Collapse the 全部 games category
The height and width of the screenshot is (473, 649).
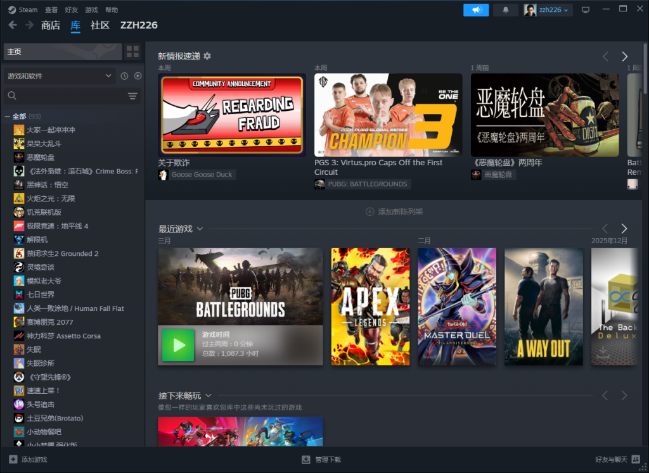(8, 117)
